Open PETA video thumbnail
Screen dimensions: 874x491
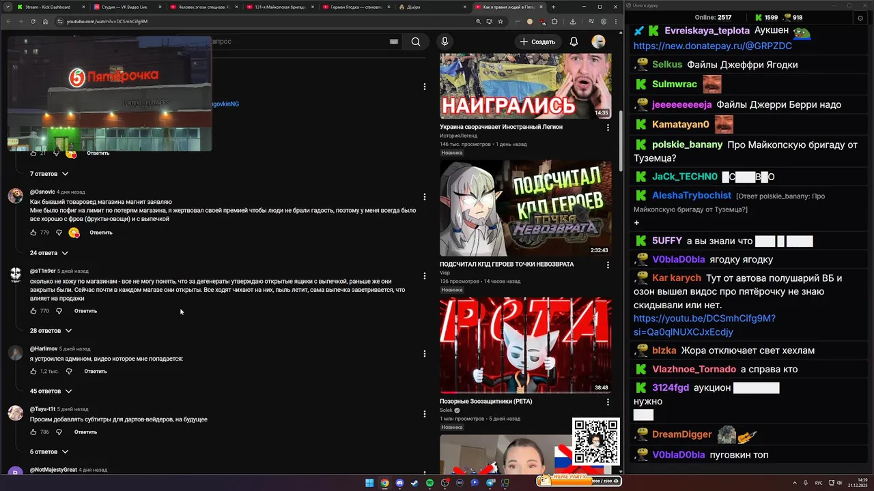click(525, 346)
